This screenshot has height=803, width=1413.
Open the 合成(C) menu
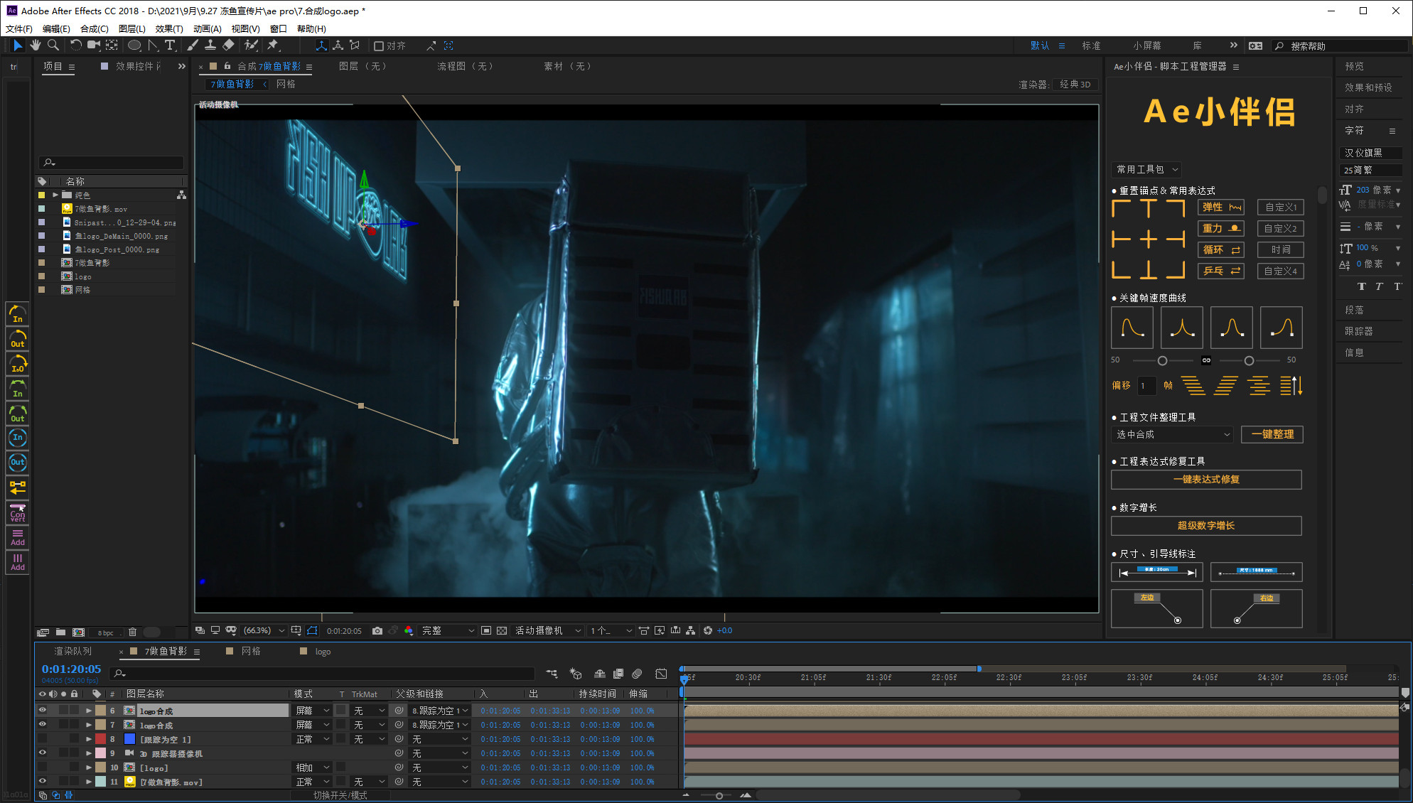pyautogui.click(x=94, y=28)
